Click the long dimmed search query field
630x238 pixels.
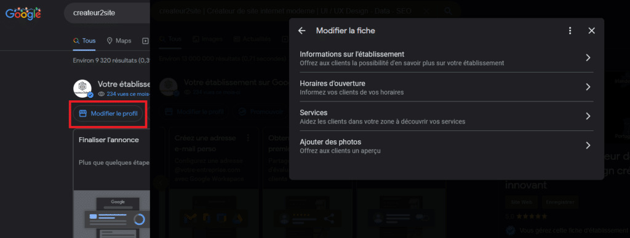(285, 11)
